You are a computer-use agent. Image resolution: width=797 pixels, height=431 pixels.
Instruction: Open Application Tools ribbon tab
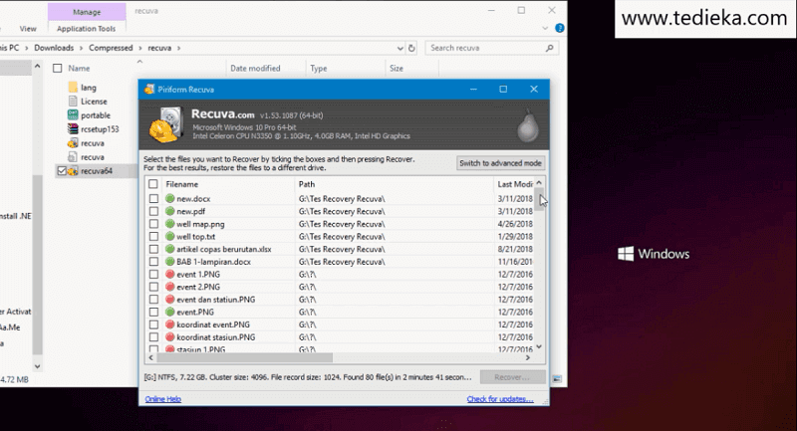[87, 29]
